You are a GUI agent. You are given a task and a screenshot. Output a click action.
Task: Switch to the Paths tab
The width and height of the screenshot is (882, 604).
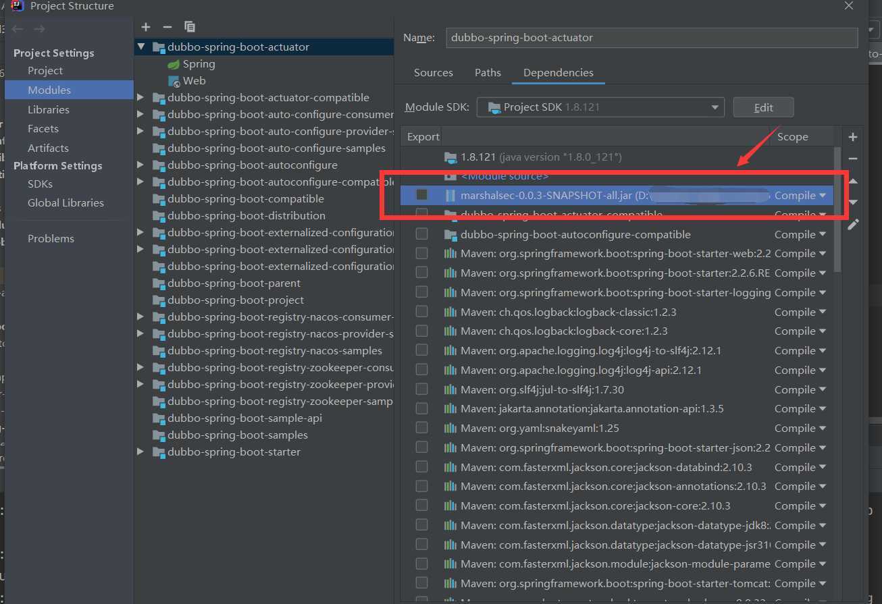(488, 73)
